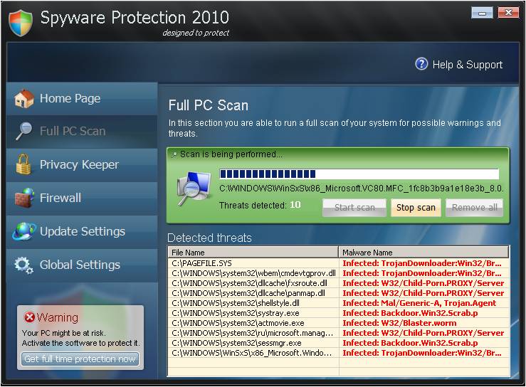Click the Stop scan button

click(x=416, y=208)
